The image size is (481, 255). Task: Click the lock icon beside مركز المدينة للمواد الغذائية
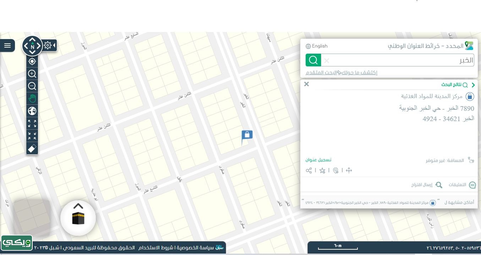(x=470, y=97)
